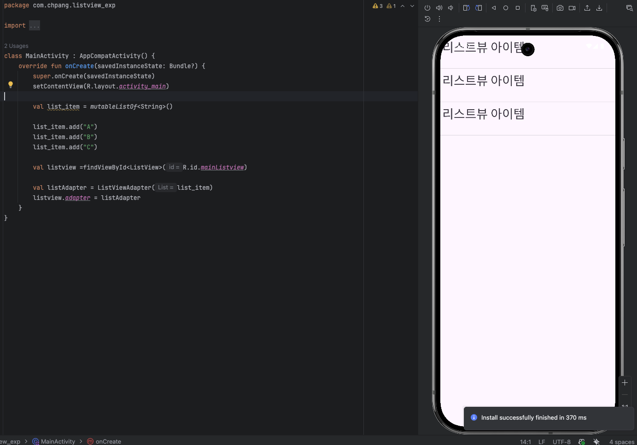Open the activity_main layout reference link
Viewport: 637px width, 445px height.
(142, 86)
